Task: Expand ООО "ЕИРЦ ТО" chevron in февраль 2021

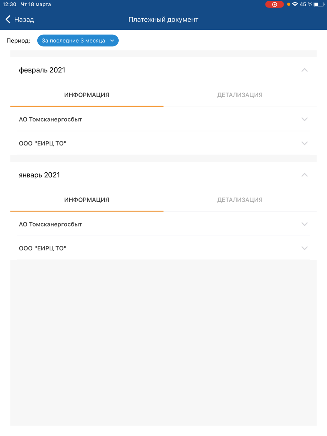Action: (x=304, y=143)
